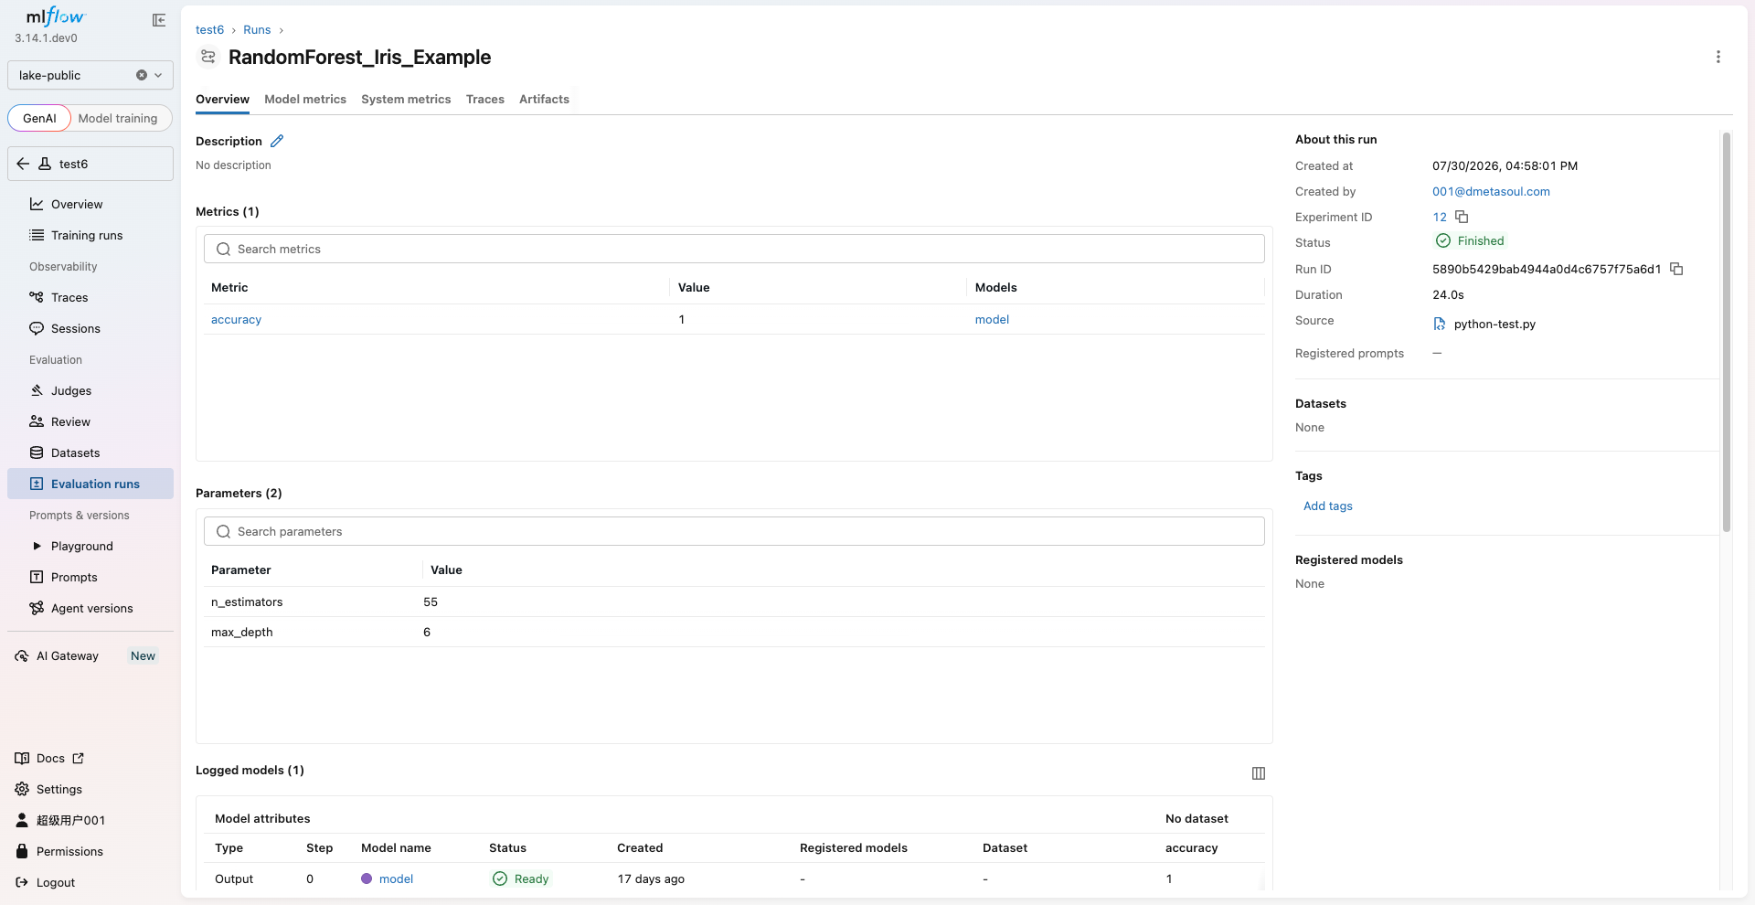
Task: Go back using the arrow beside test6
Action: tap(23, 164)
